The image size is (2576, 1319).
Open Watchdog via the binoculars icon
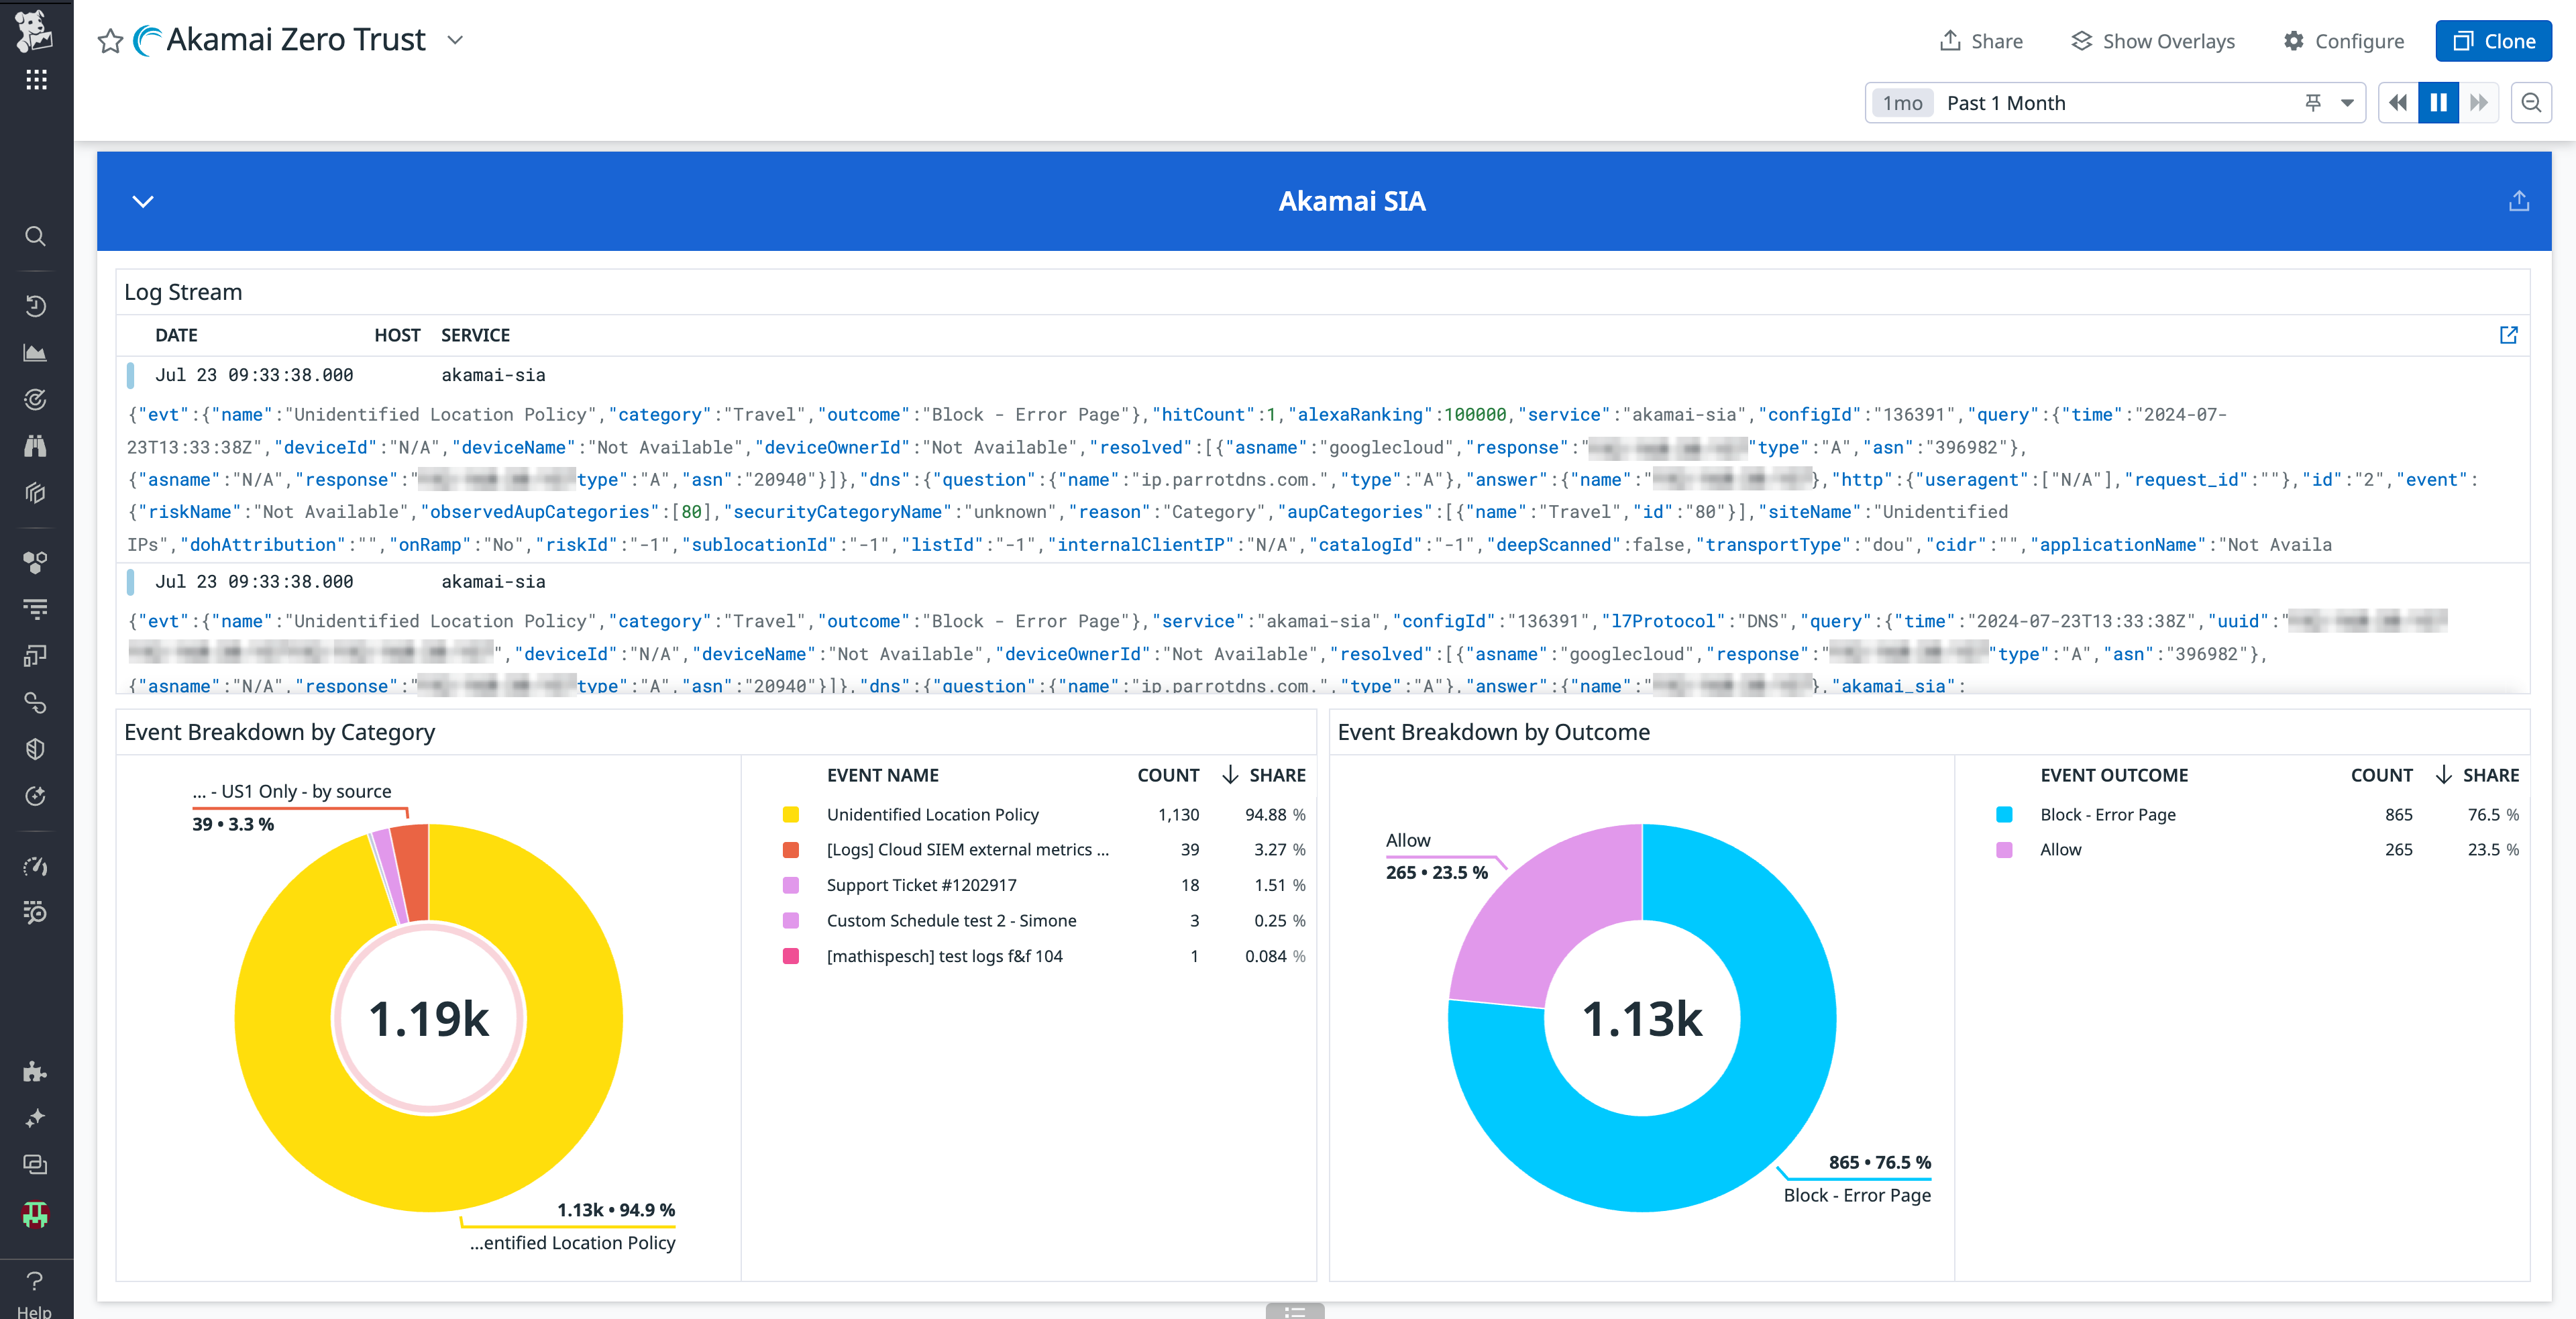(x=36, y=446)
